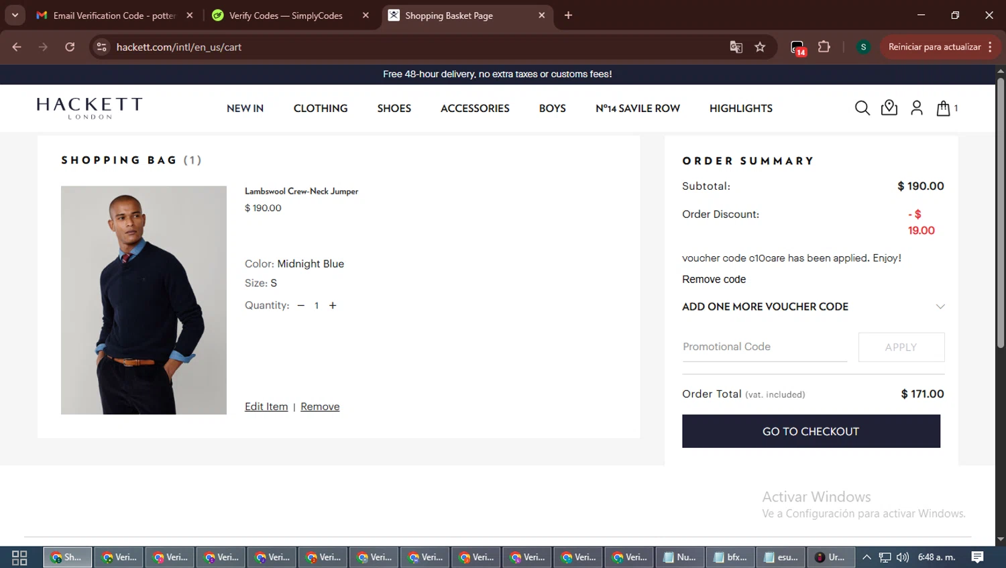Click the taskbar clock 6:48 a. m.
Viewport: 1006px width, 568px height.
[937, 557]
